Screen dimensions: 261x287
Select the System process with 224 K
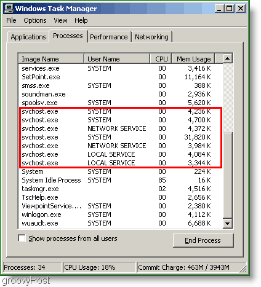(x=121, y=171)
